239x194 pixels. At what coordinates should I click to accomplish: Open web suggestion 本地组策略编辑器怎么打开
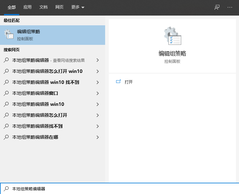tap(40, 115)
